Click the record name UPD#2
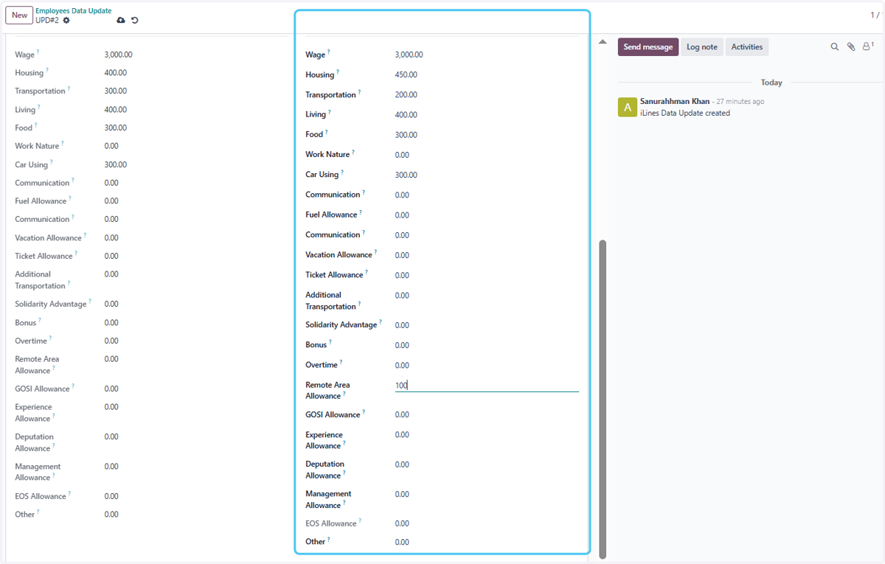Image resolution: width=885 pixels, height=564 pixels. tap(47, 20)
